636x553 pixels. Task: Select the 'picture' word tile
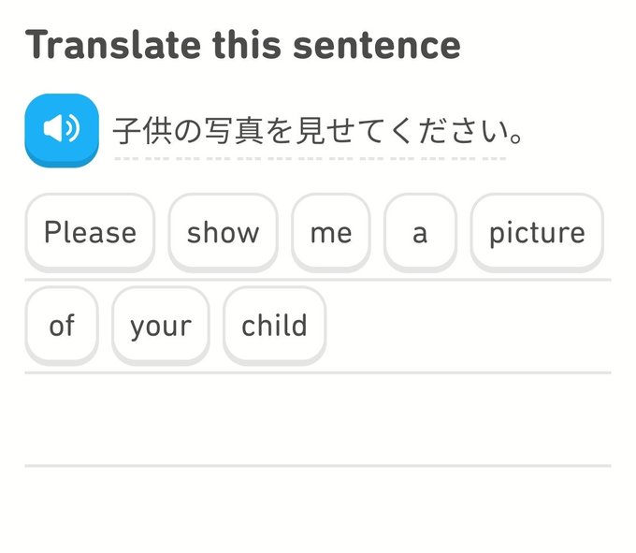pyautogui.click(x=537, y=232)
